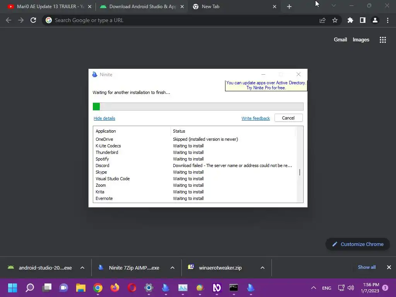Close the New Tab tab

coord(275,7)
